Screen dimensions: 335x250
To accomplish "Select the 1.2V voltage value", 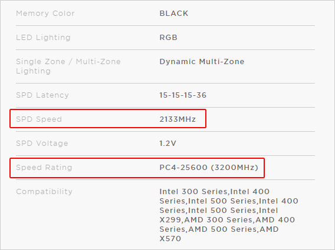I will click(x=168, y=143).
